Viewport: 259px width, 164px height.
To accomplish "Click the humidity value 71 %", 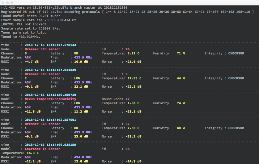I will [181, 53].
